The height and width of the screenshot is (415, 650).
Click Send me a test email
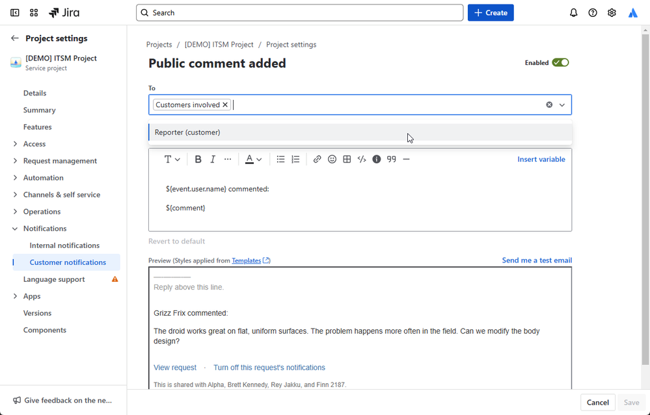click(537, 260)
